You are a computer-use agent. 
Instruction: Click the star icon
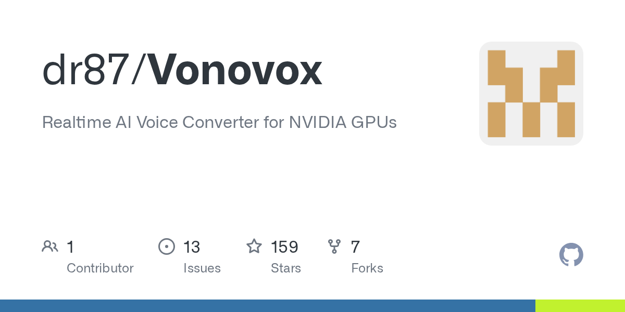254,246
